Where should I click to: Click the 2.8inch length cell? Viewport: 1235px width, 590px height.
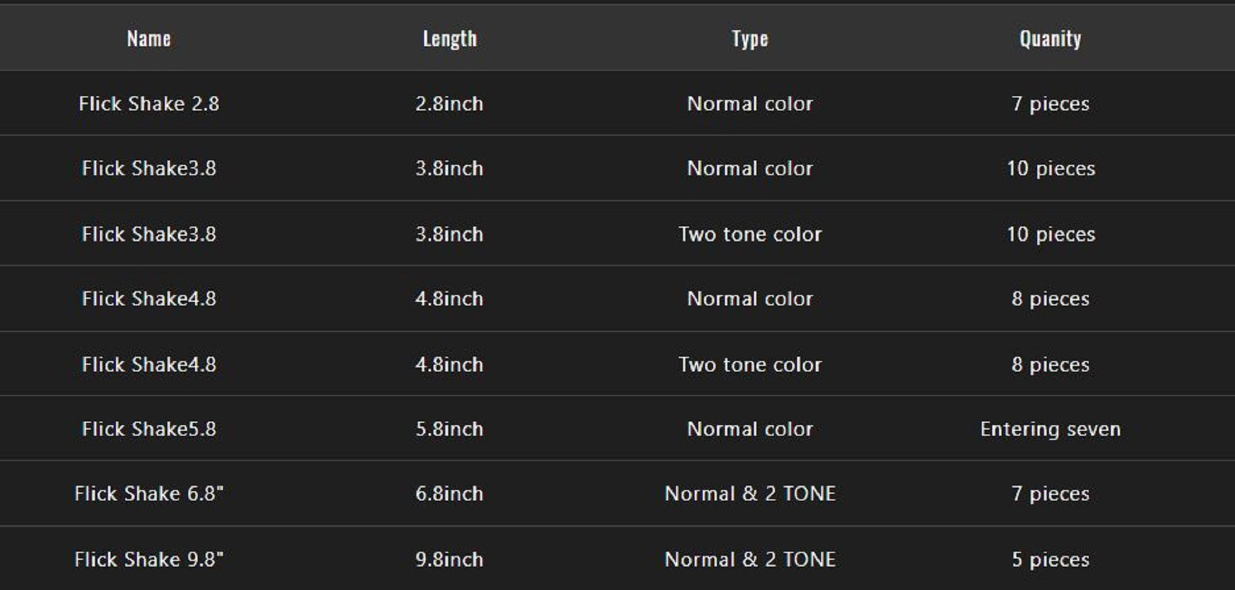coord(450,104)
